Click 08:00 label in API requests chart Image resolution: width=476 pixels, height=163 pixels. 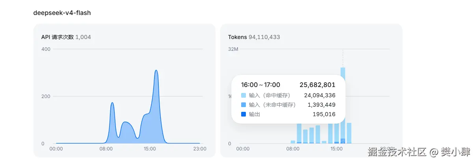pyautogui.click(x=106, y=149)
